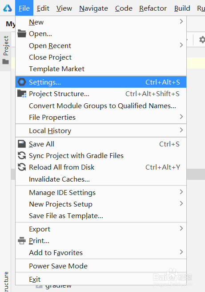Screen dimensions: 205x292
Task: Click the folder icon beside Open...
Action: [22, 34]
